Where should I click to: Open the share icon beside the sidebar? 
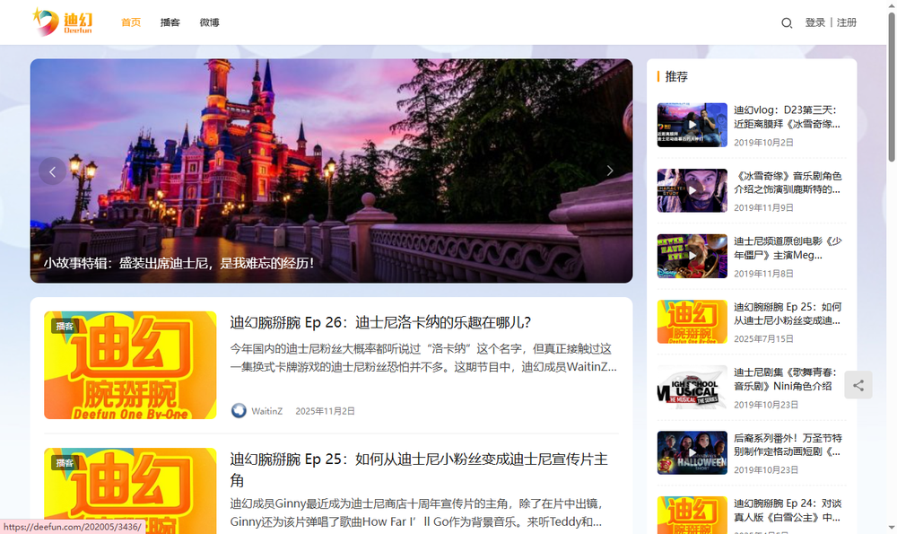(x=858, y=384)
